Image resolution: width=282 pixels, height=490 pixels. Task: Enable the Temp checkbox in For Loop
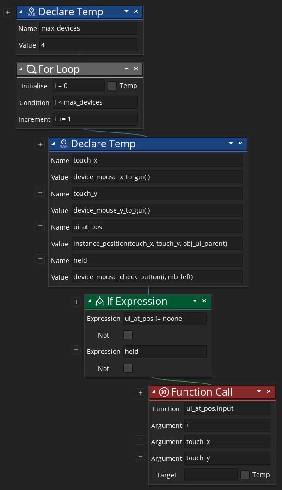[112, 86]
